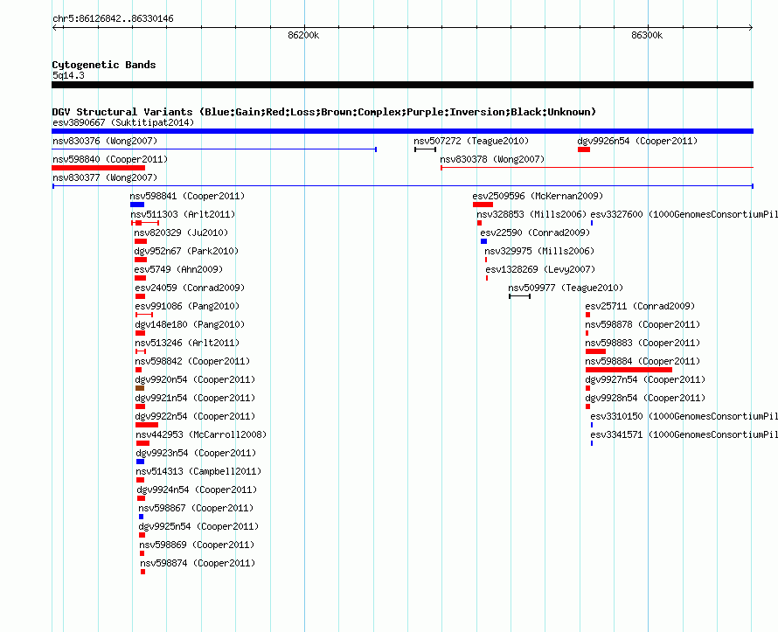
Task: Click dgv9925n54 (Cooper2011) label
Action: (x=198, y=526)
